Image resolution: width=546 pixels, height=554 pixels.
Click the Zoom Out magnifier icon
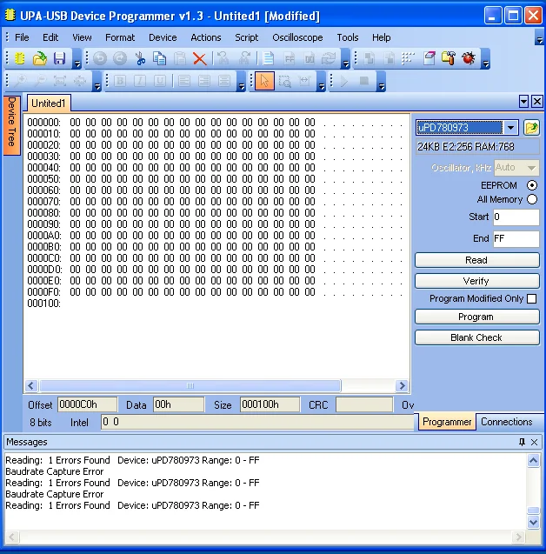[40, 81]
